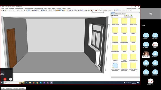
Task: Click the blue window frame toolbar icon
Action: 61,10
